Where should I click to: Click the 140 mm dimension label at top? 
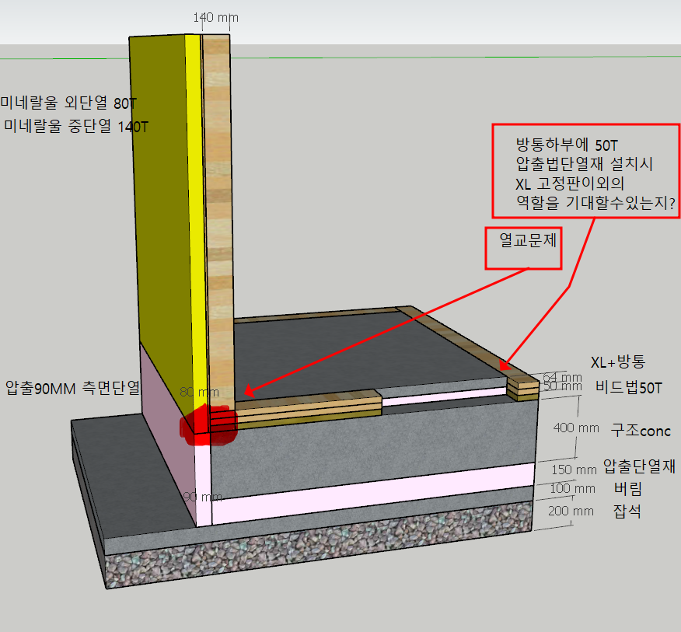pos(215,17)
